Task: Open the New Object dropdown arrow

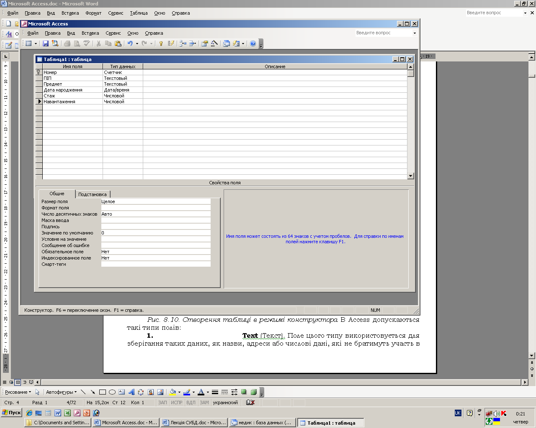Action: [243, 43]
